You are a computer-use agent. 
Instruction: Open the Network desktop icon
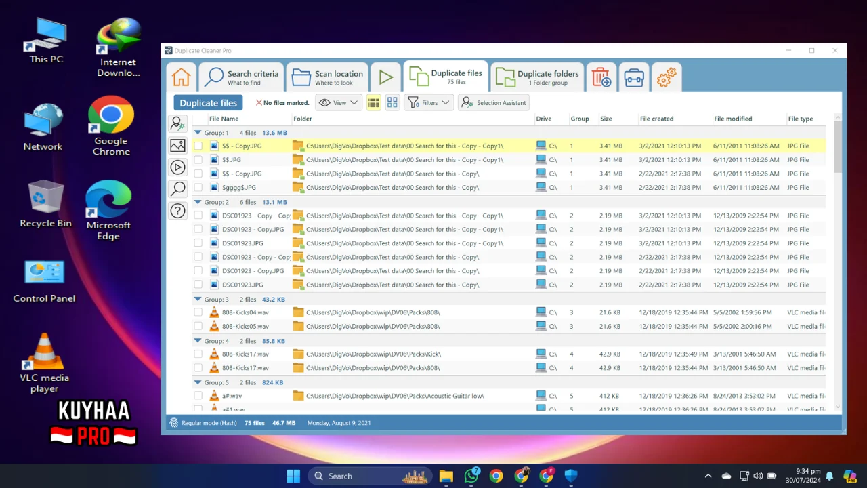pos(43,127)
